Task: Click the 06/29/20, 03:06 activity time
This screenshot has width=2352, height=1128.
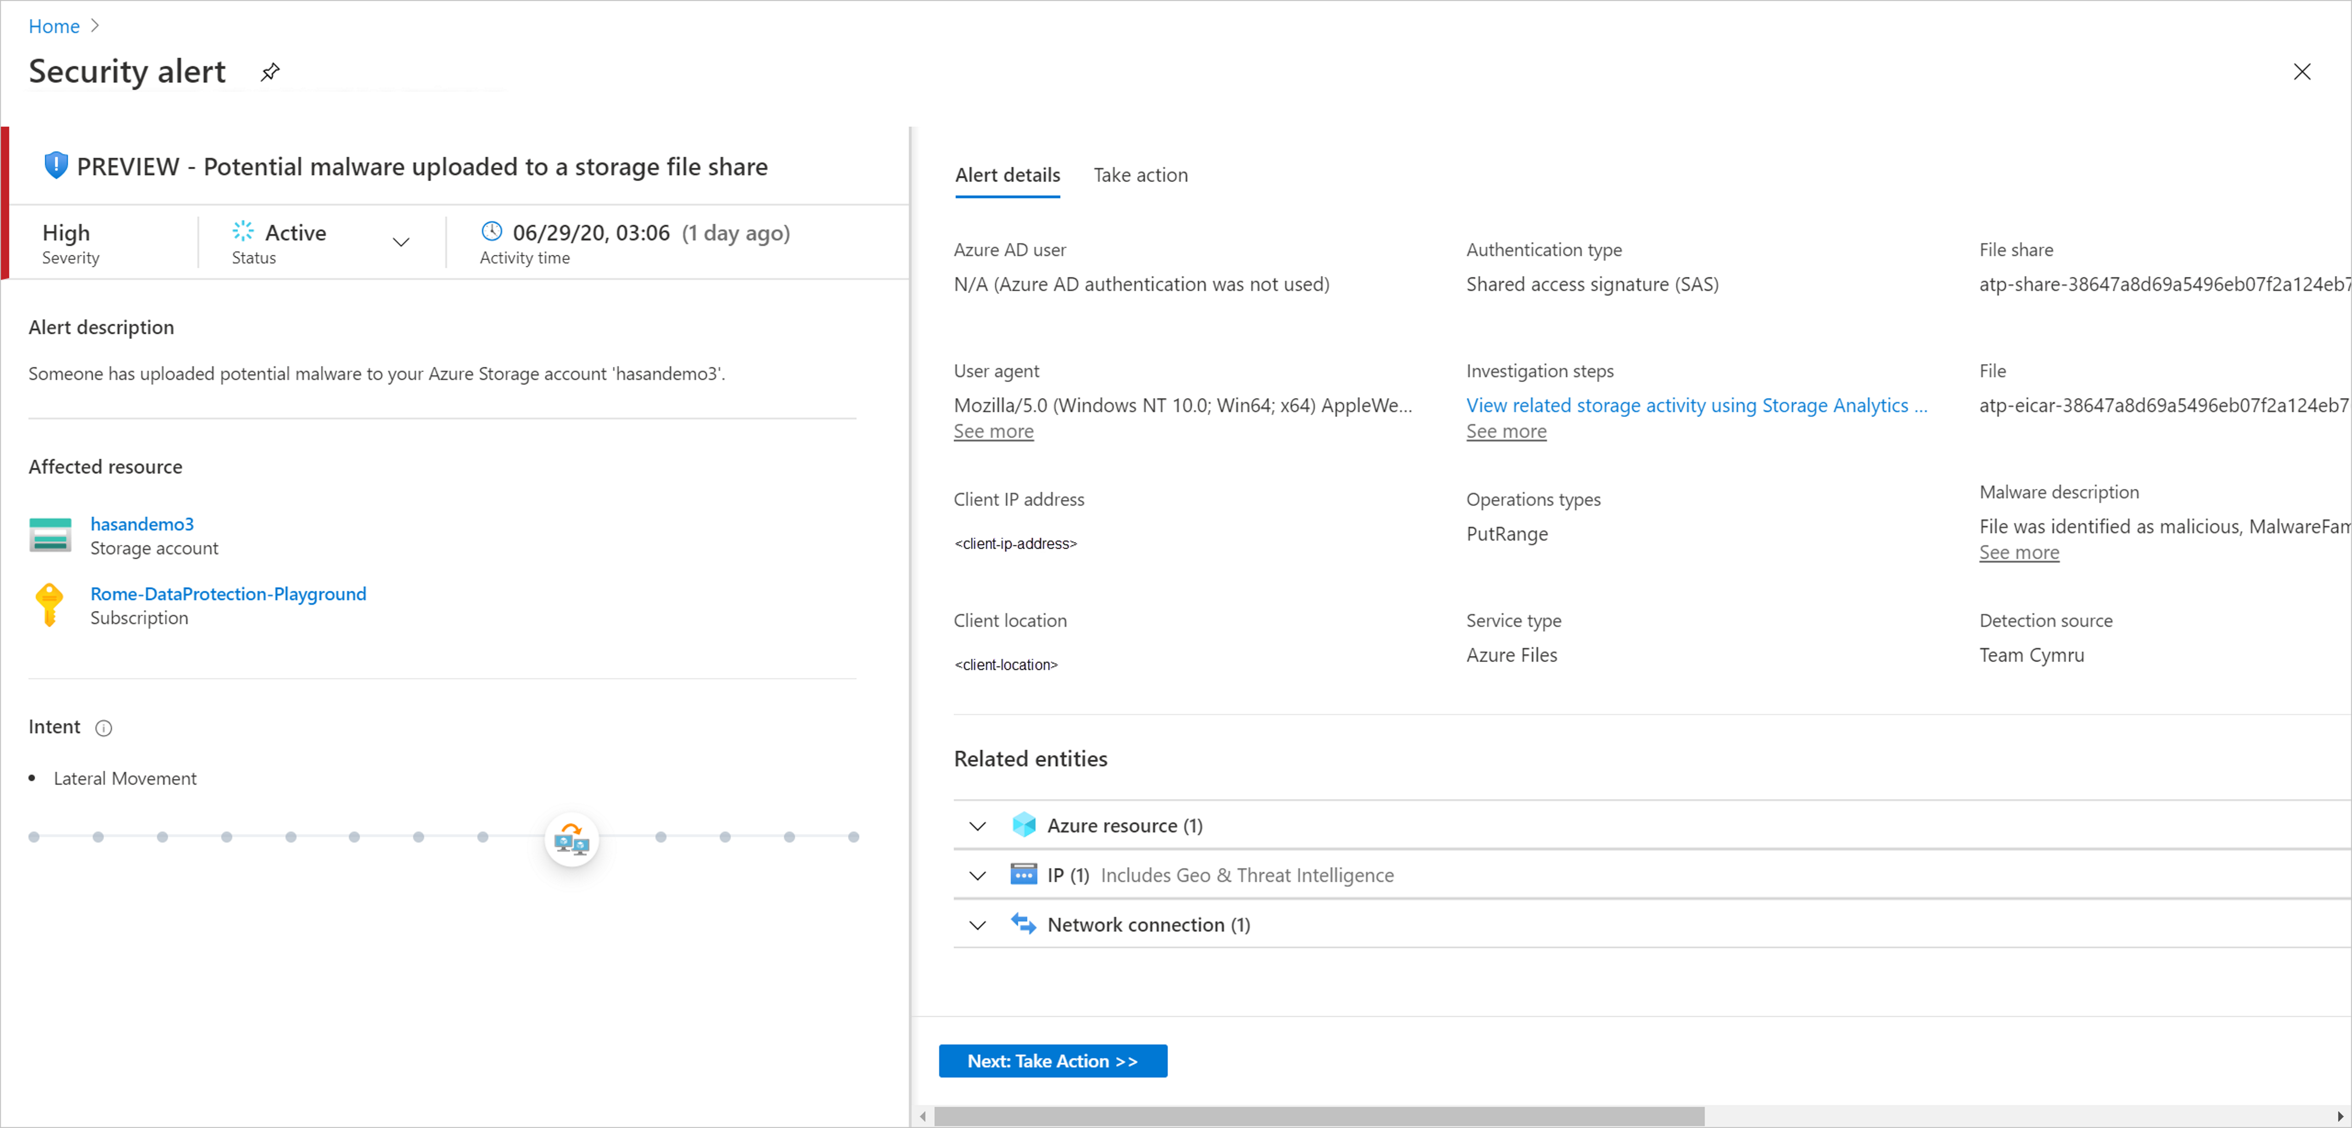Action: pos(591,233)
